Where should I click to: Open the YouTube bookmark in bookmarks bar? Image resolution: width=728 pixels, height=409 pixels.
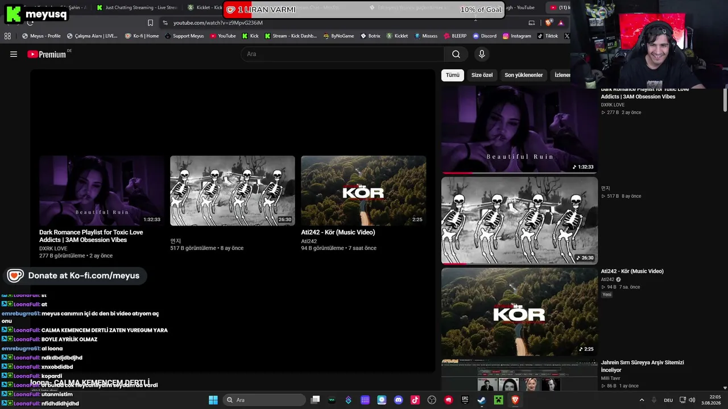point(223,36)
